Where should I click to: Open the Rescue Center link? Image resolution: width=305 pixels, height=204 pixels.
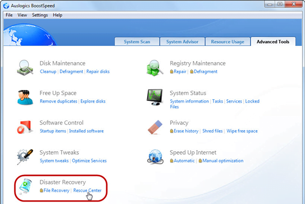pyautogui.click(x=87, y=190)
